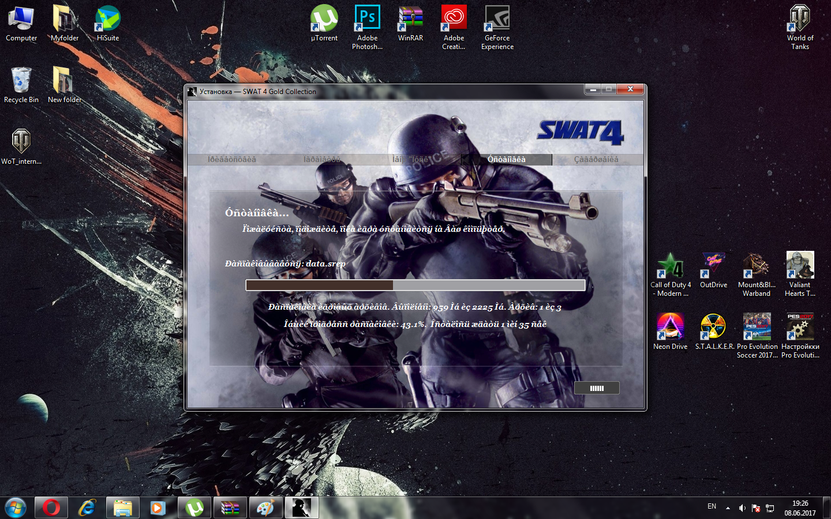The image size is (831, 519).
Task: Open the µTorrent desktop shortcut
Action: pos(324,19)
